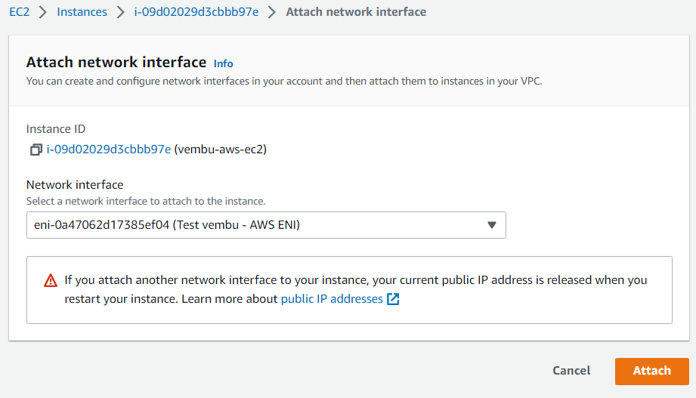Follow the public IP addresses link
The image size is (696, 398).
tap(332, 299)
